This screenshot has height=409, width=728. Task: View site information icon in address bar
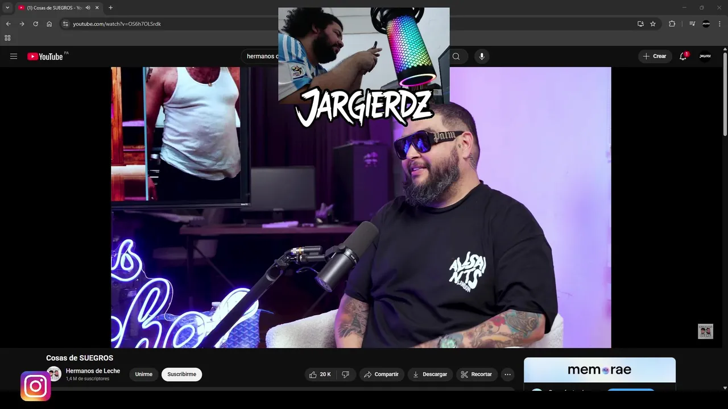click(x=65, y=24)
